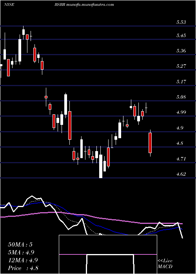The height and width of the screenshot is (274, 196).
Task: Click the 5.27 price level label
Action: click(x=181, y=66)
